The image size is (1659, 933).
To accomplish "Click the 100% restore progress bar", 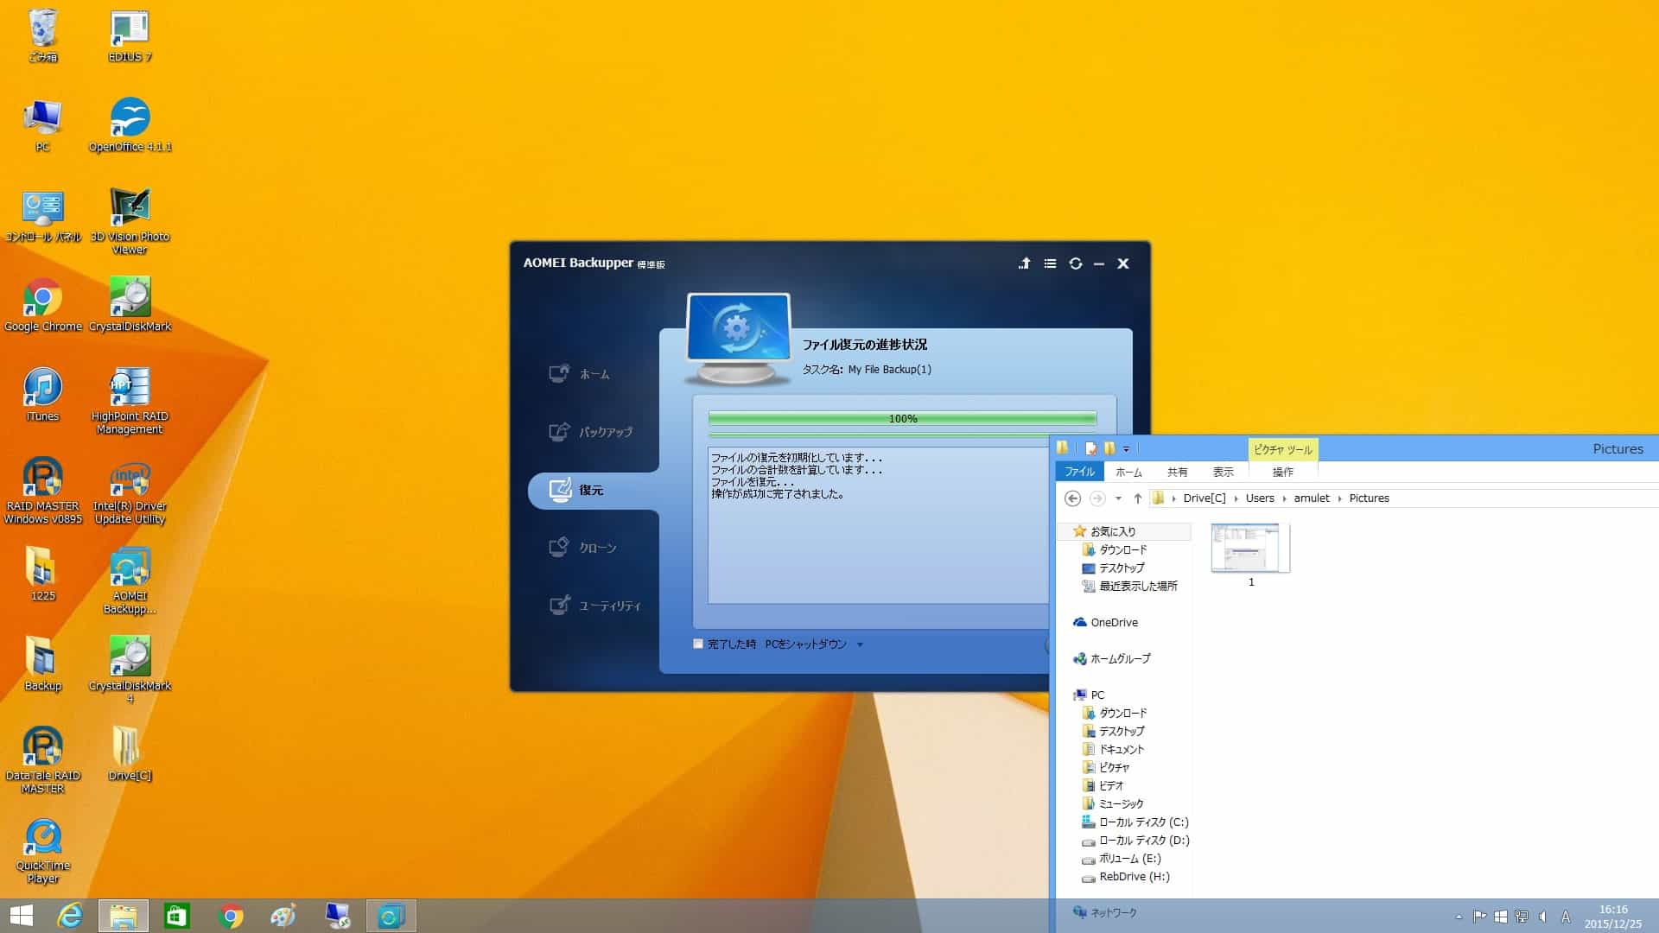I will [902, 419].
